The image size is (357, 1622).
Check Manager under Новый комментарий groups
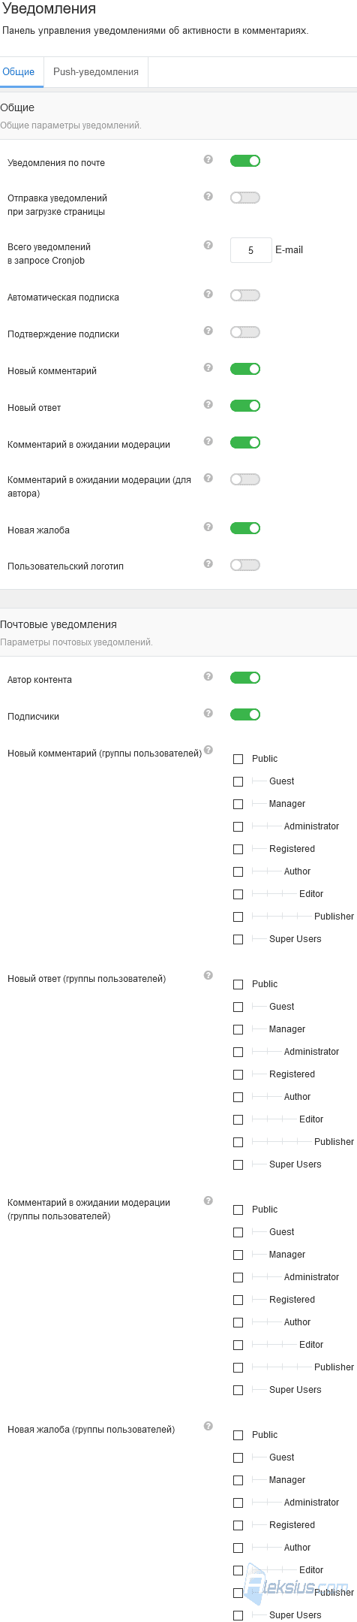pos(238,804)
